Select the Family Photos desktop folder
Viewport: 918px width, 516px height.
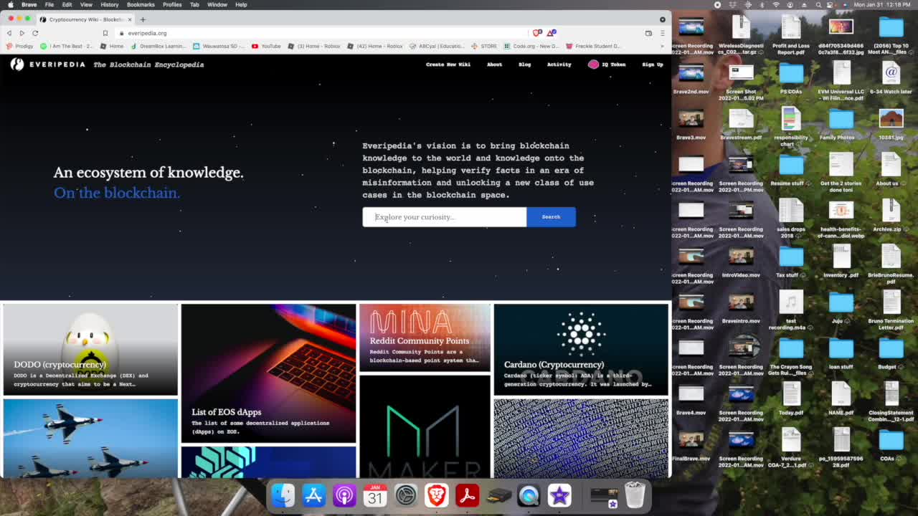pos(841,123)
